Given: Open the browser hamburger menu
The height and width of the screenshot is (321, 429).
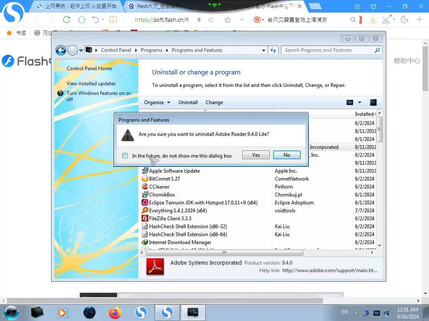Looking at the screenshot, I should point(357,6).
